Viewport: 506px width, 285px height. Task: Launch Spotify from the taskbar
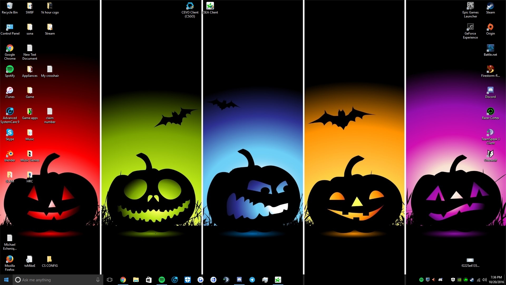(162, 279)
